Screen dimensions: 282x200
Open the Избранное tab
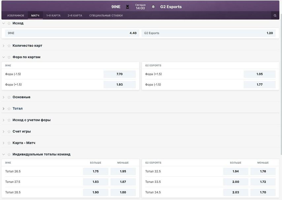coord(16,16)
